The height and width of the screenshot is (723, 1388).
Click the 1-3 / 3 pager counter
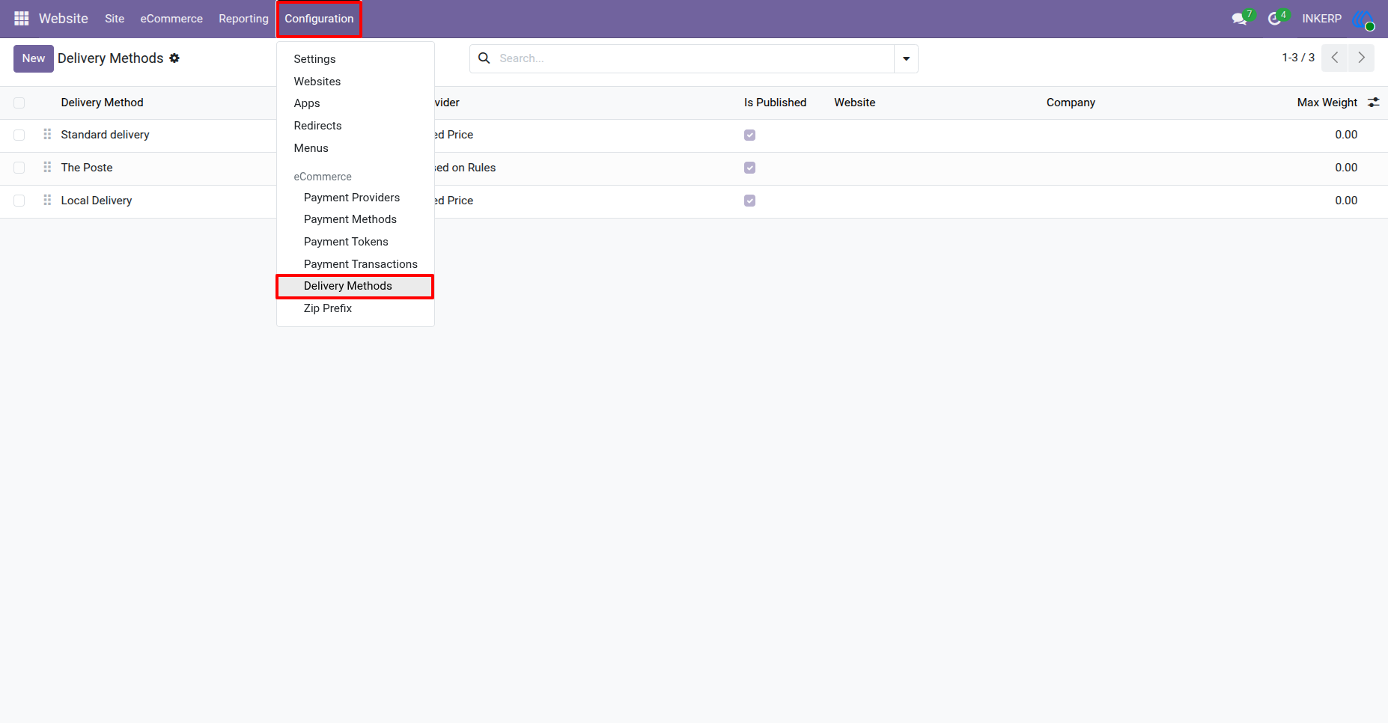pos(1298,58)
